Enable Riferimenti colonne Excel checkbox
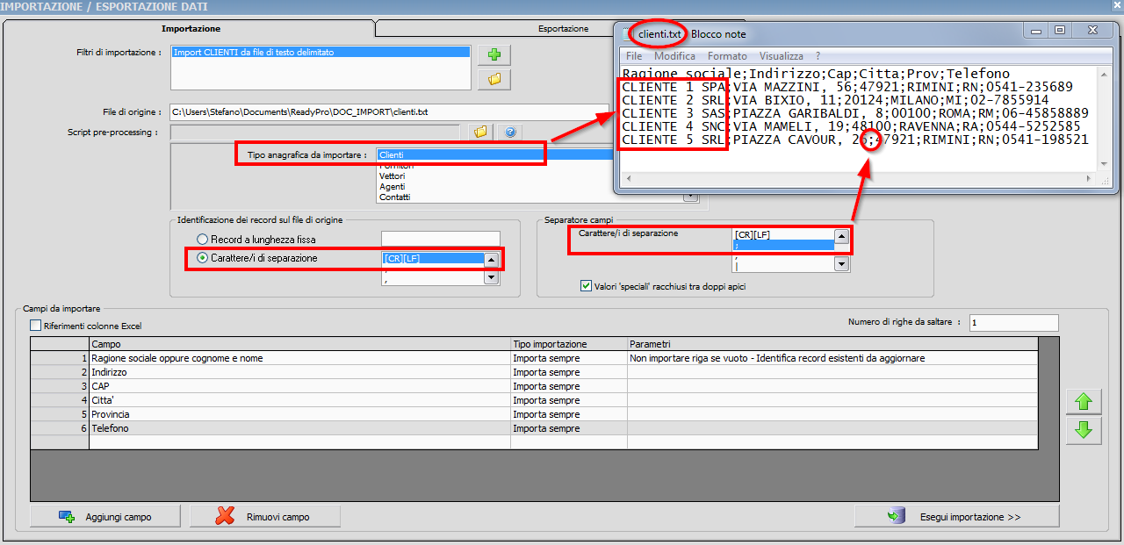 tap(36, 326)
